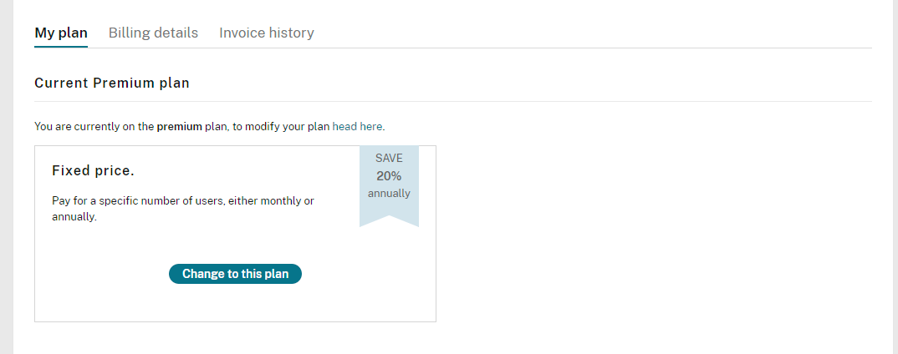Click empty space below the Change plan button
Screen dimensions: 898x354
[x=235, y=303]
